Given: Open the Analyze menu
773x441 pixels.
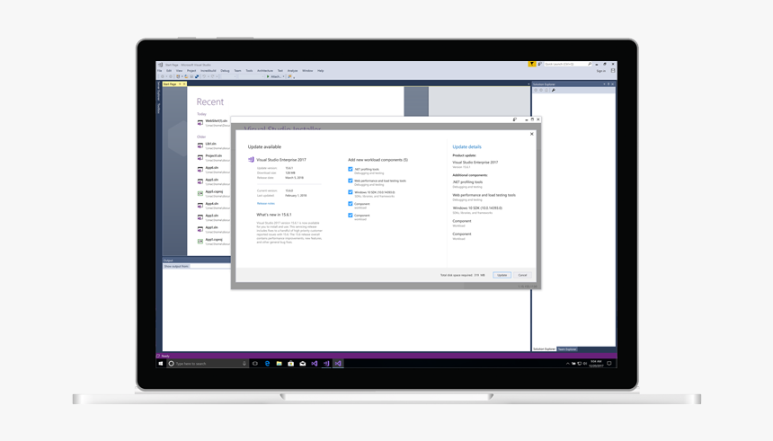Looking at the screenshot, I should (292, 70).
